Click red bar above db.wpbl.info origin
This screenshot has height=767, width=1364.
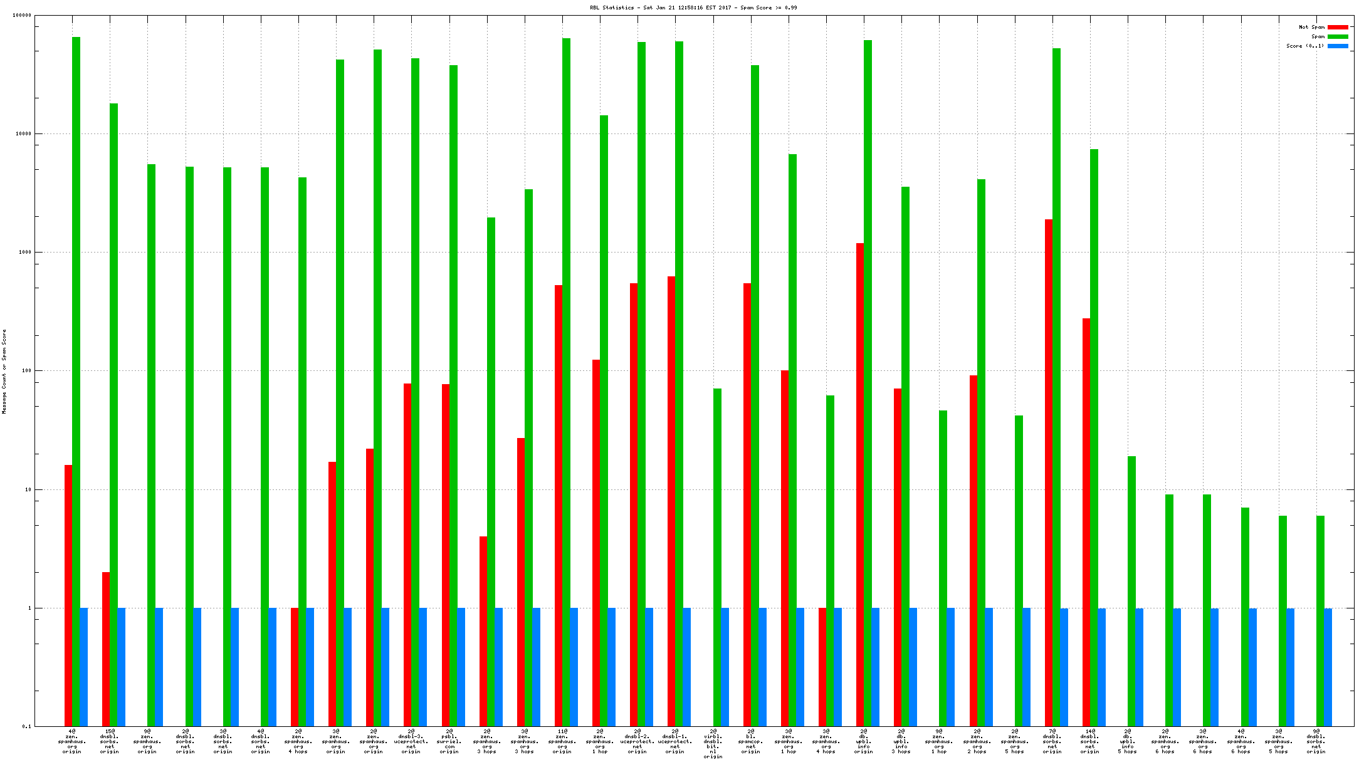point(860,483)
